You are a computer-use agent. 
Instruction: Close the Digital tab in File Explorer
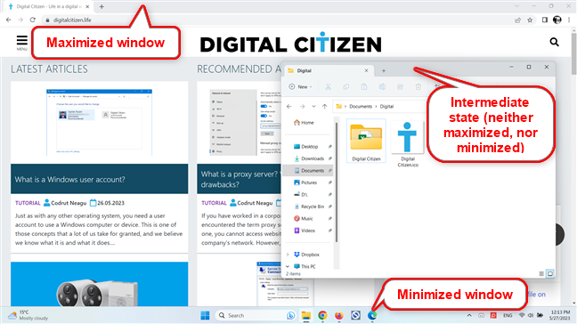[x=366, y=70]
